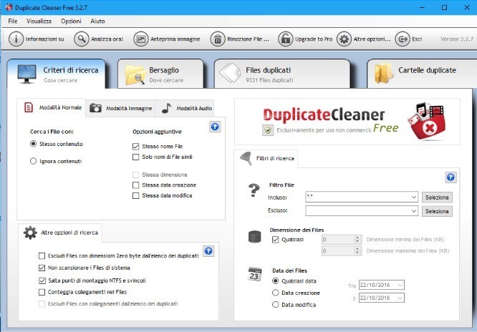The width and height of the screenshot is (477, 332).
Task: Click the question mark Filtro File icon
Action: point(254,190)
